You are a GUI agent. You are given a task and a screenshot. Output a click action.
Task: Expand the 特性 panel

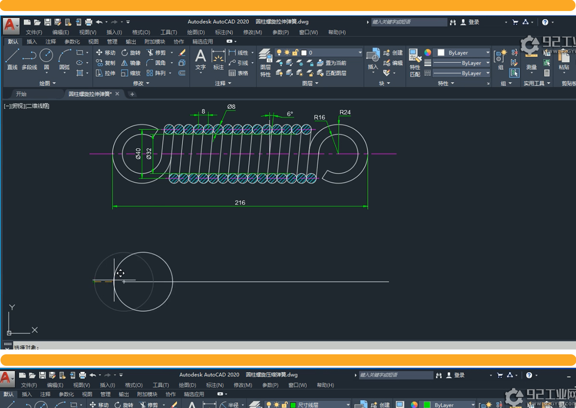pos(446,83)
